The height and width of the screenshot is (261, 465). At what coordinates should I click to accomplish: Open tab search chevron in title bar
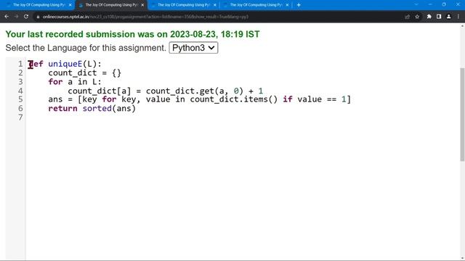[x=416, y=4]
